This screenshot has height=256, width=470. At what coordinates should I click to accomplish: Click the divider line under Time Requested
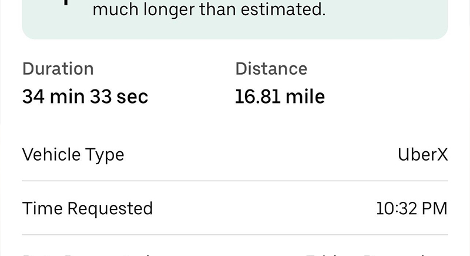tap(235, 235)
